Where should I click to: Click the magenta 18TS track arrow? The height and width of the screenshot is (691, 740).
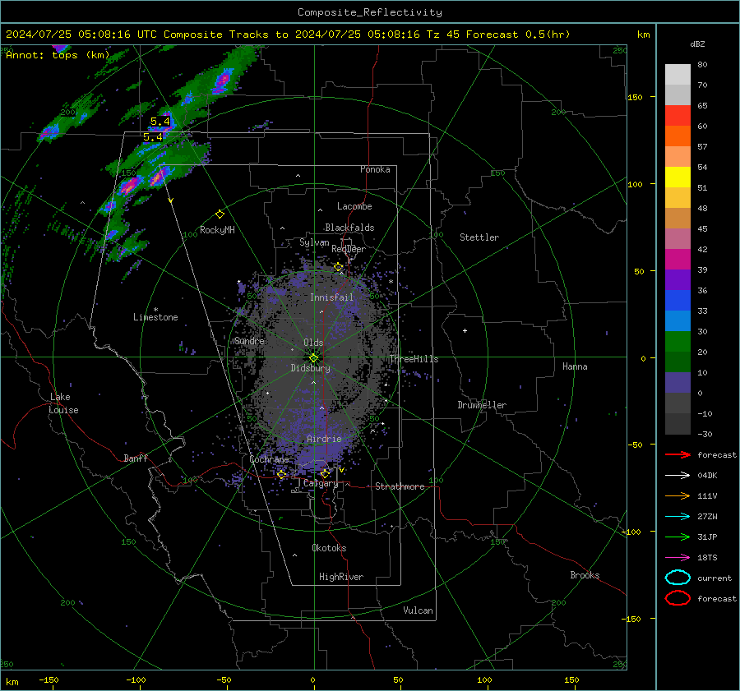click(x=678, y=558)
